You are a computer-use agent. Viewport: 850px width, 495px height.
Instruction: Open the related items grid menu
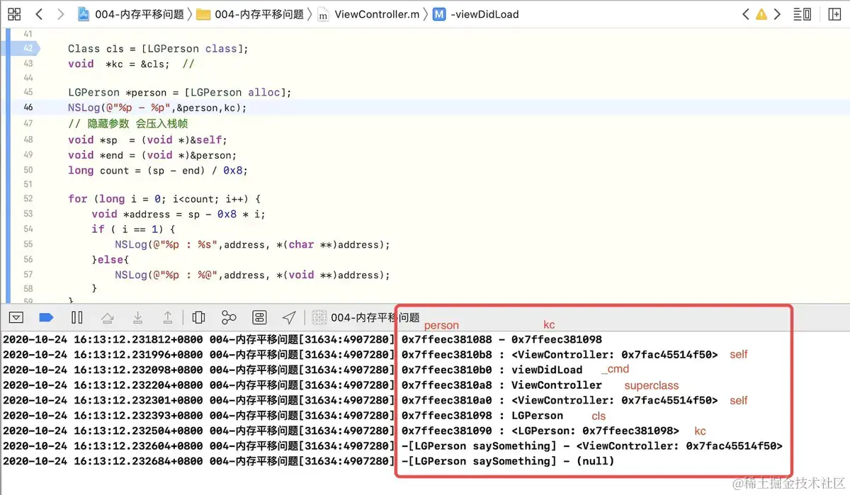[x=14, y=13]
